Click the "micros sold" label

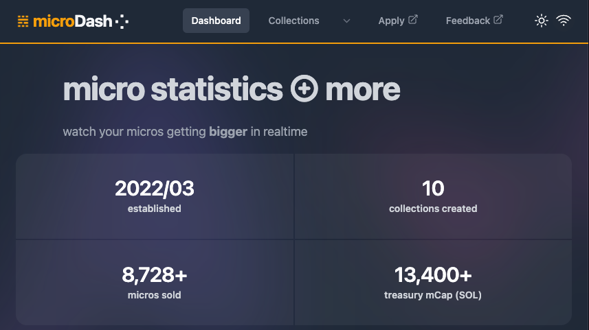click(x=155, y=295)
